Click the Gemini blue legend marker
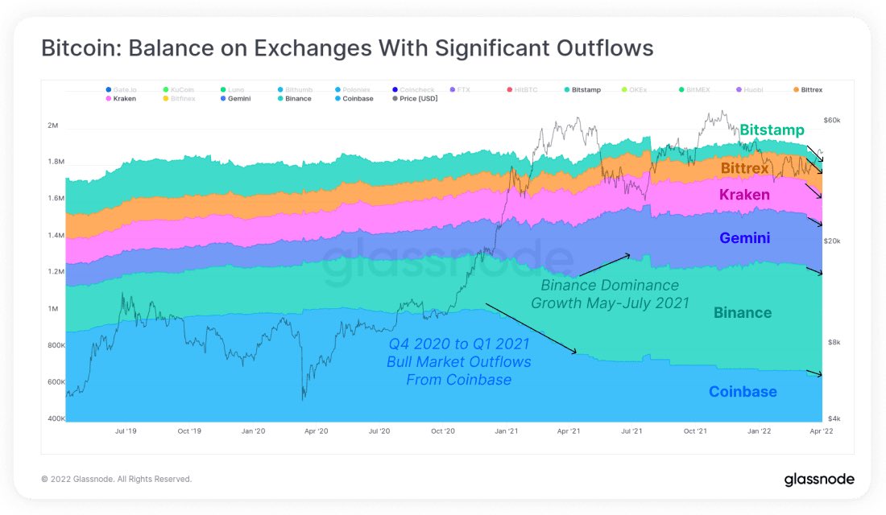The width and height of the screenshot is (886, 515). coord(221,98)
